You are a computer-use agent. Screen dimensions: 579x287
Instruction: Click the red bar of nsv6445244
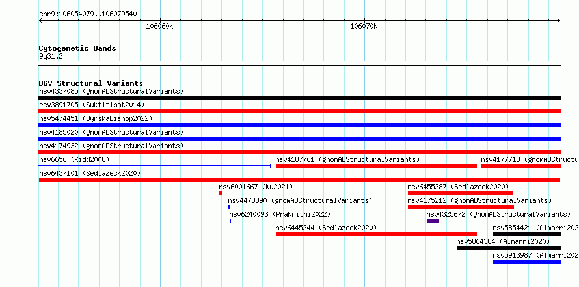click(376, 234)
